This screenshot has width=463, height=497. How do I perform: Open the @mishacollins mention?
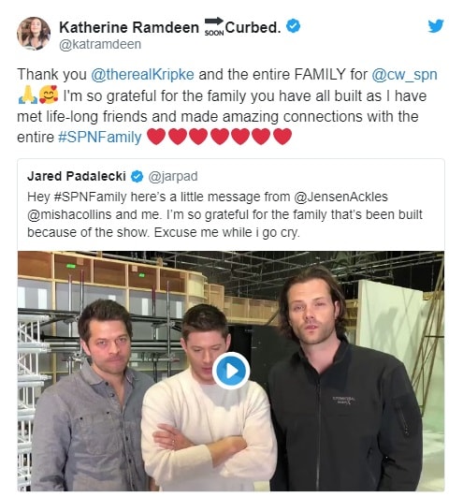(69, 214)
